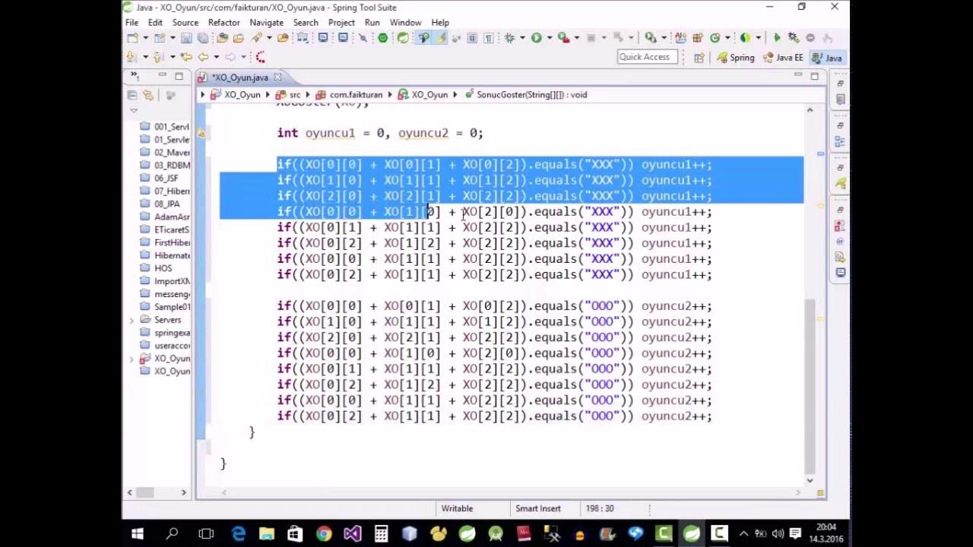Click the Back navigation arrow icon
Screen dimensions: 973x547
204,57
